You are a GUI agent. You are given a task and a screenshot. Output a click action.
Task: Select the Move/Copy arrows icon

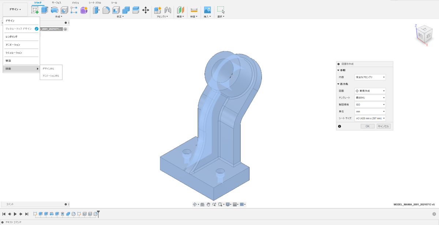click(x=146, y=10)
